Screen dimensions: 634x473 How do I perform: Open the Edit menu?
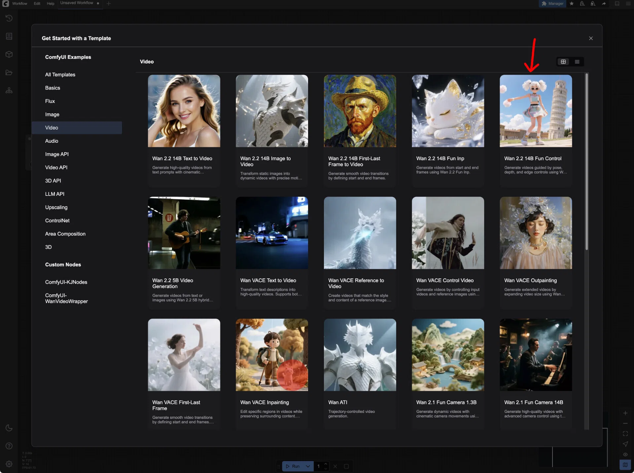tap(37, 4)
